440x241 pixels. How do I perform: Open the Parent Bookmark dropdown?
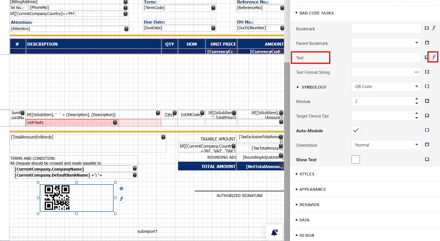pyautogui.click(x=416, y=43)
